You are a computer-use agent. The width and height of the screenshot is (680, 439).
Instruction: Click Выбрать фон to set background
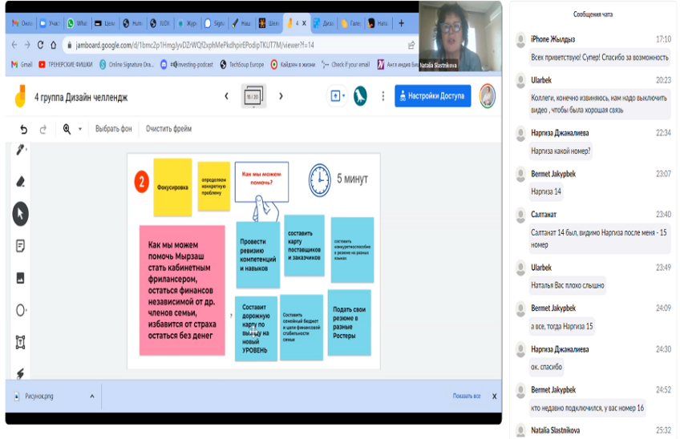(113, 129)
